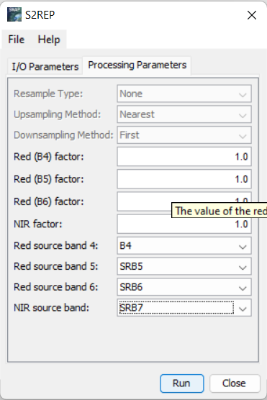Select the NIR factor input field
267x400 pixels.
(x=184, y=224)
